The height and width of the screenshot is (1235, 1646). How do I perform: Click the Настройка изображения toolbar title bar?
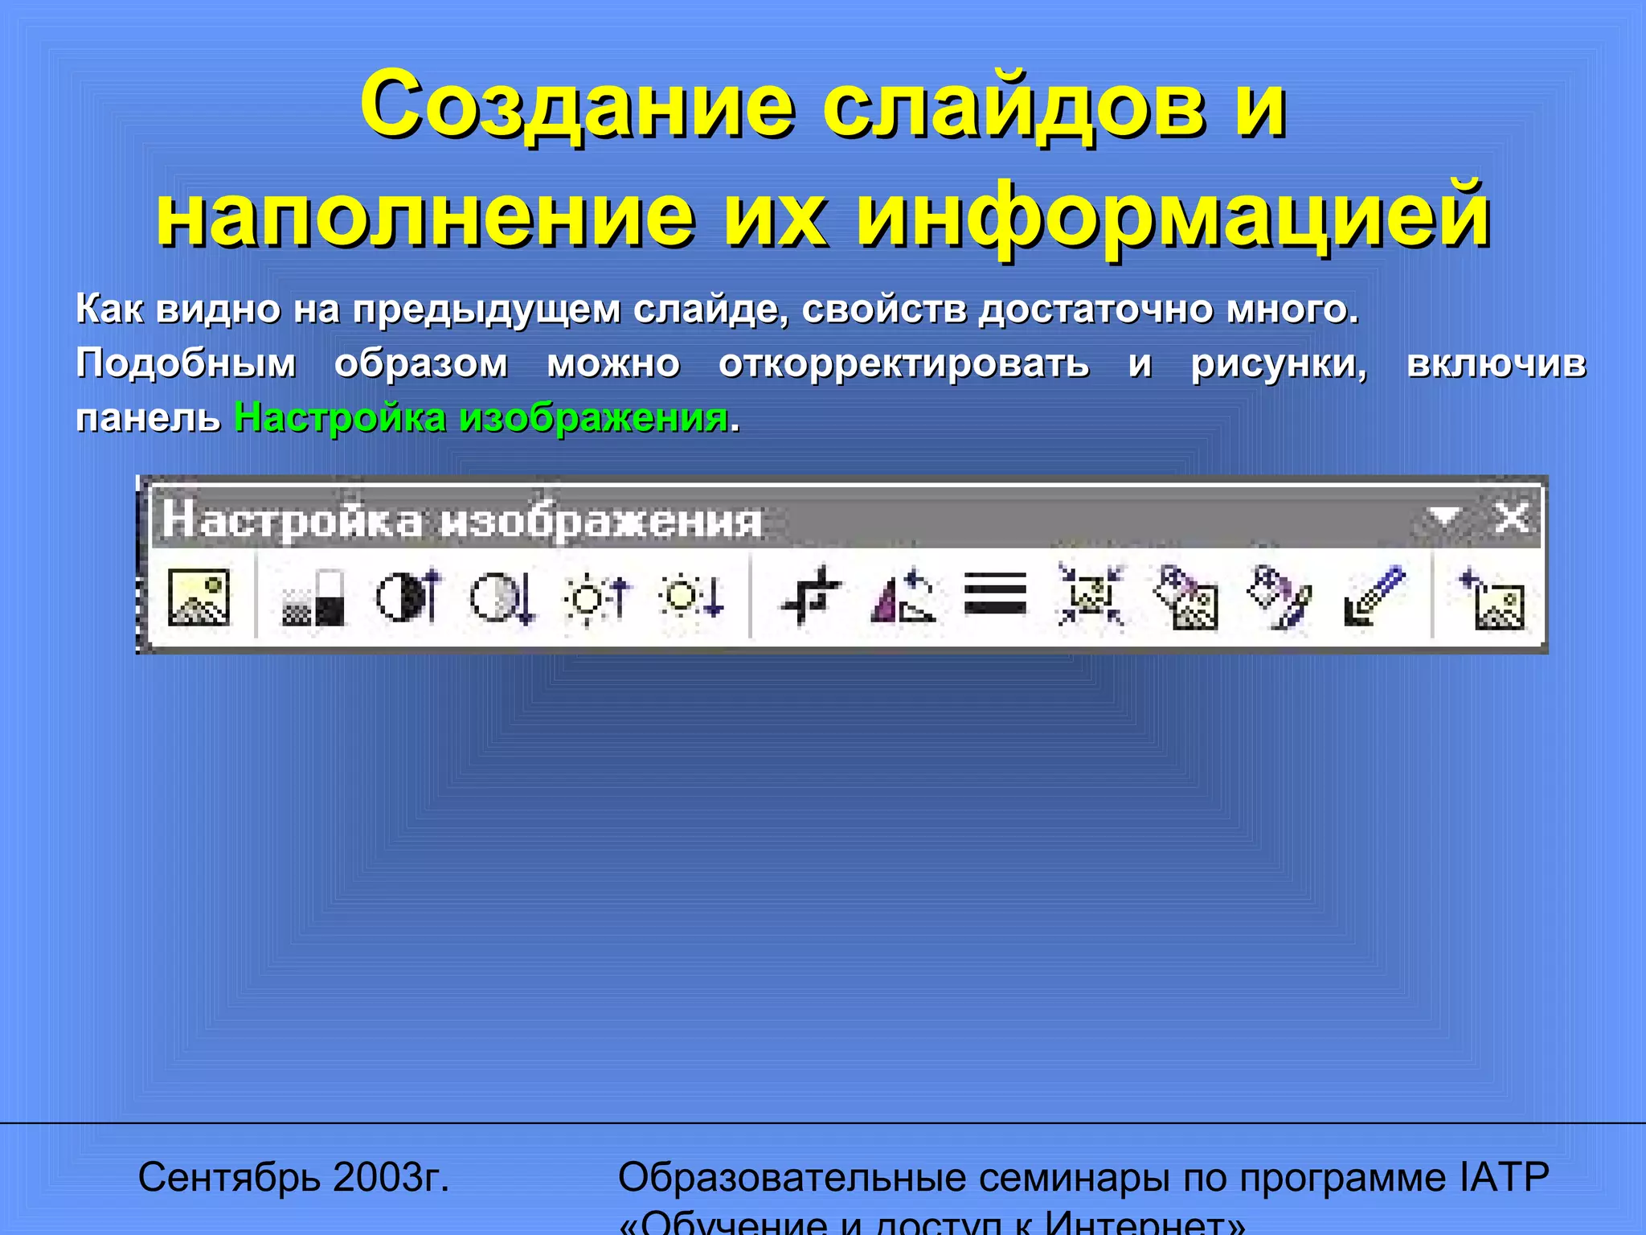(846, 518)
